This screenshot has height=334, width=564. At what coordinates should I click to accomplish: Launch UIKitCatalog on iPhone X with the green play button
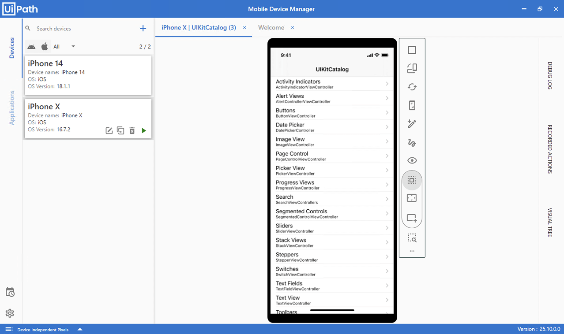[x=143, y=130]
